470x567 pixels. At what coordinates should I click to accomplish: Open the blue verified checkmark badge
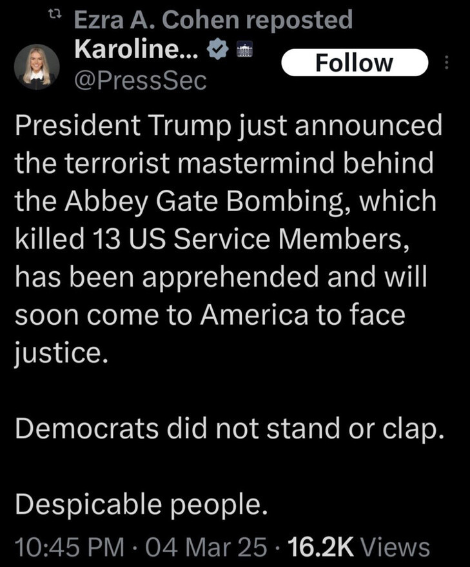[x=219, y=50]
